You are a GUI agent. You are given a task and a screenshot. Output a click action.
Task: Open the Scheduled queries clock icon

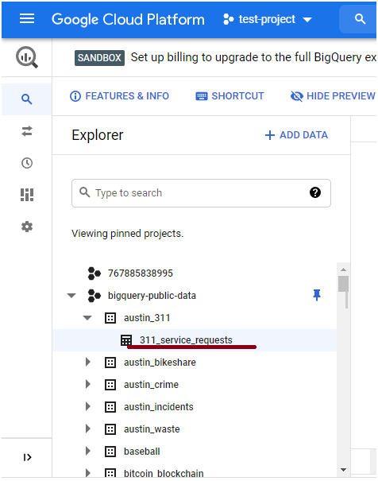tap(27, 163)
